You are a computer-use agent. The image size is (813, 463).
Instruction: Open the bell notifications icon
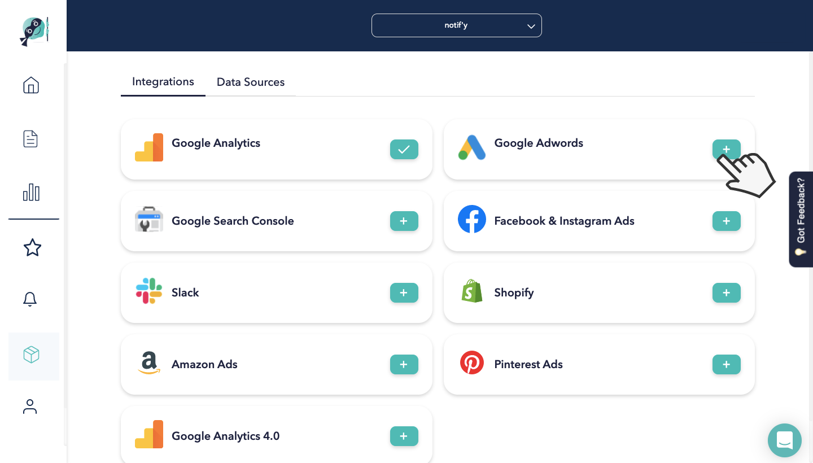[30, 299]
